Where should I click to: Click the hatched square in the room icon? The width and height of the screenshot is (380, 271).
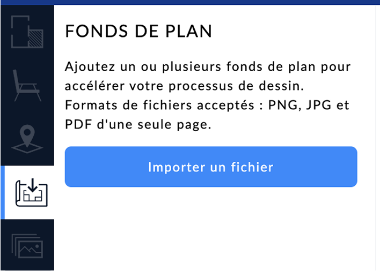[x=35, y=38]
